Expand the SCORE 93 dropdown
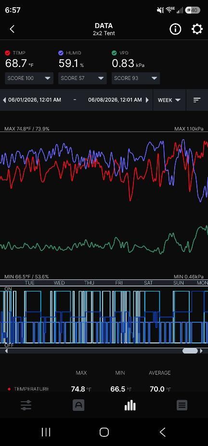This screenshot has height=446, width=208. pos(136,78)
